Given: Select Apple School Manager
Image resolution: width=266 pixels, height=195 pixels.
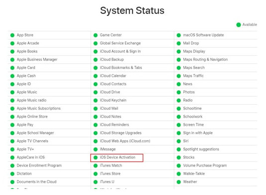Looking at the screenshot, I should click(35, 133).
